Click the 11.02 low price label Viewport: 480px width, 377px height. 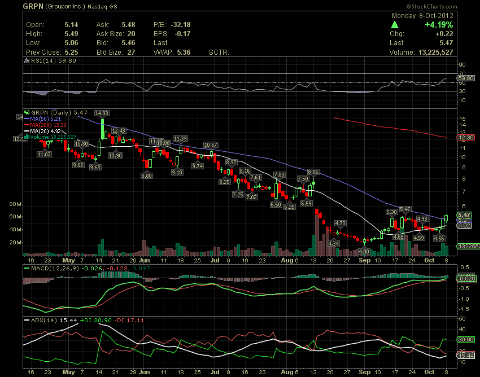point(44,154)
